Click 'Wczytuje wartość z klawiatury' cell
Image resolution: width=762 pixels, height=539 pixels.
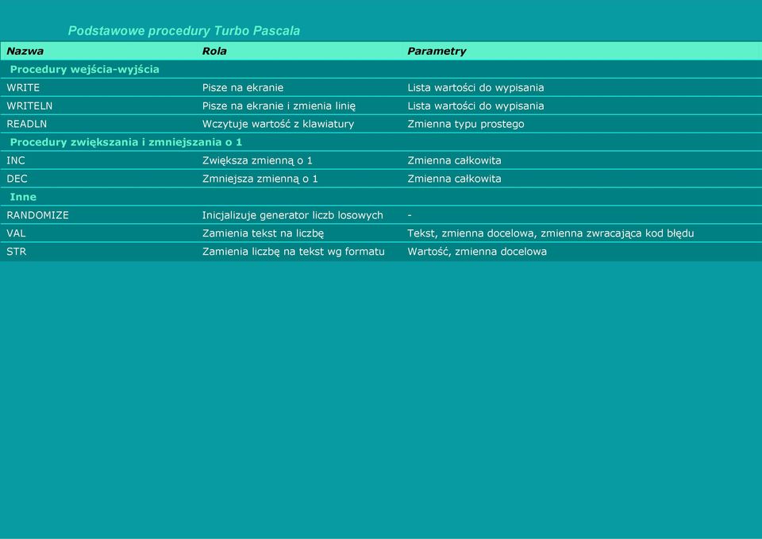pos(278,124)
